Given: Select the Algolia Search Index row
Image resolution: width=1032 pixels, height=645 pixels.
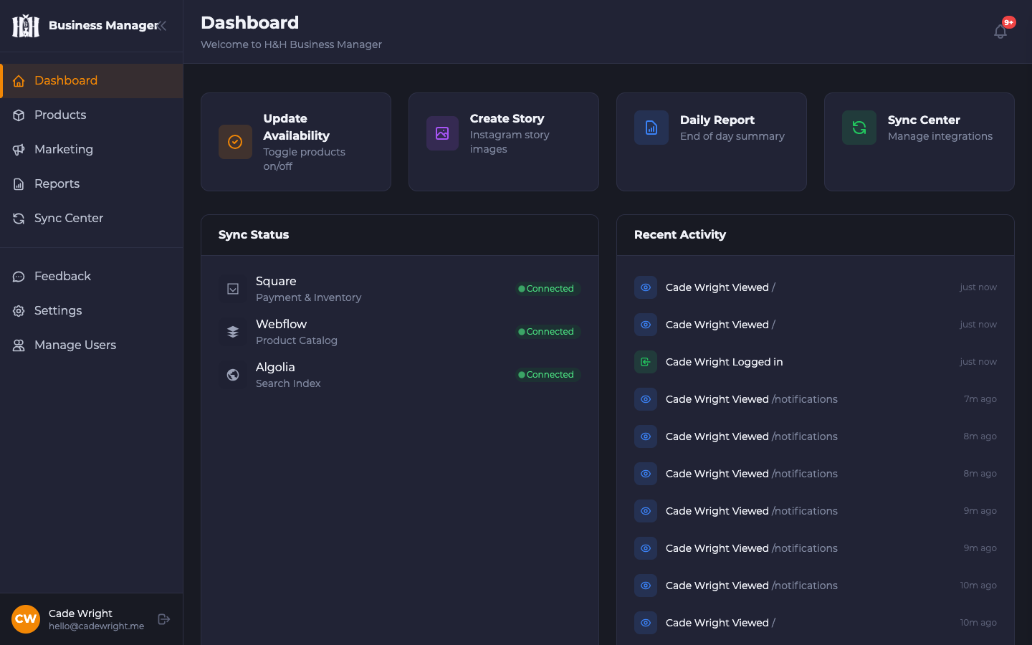Looking at the screenshot, I should click(x=400, y=375).
